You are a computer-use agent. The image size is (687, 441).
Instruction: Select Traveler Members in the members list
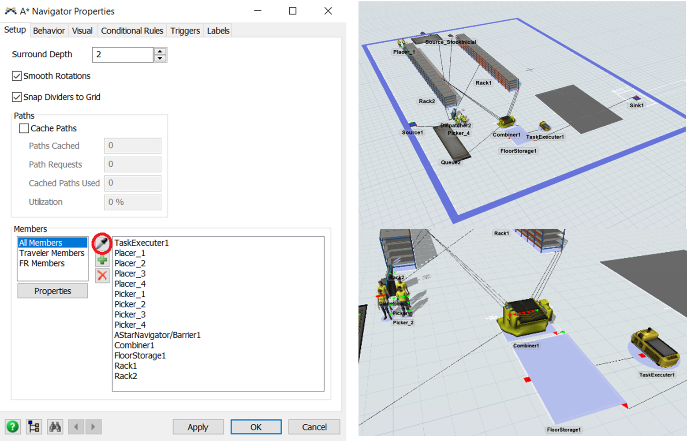pyautogui.click(x=52, y=253)
